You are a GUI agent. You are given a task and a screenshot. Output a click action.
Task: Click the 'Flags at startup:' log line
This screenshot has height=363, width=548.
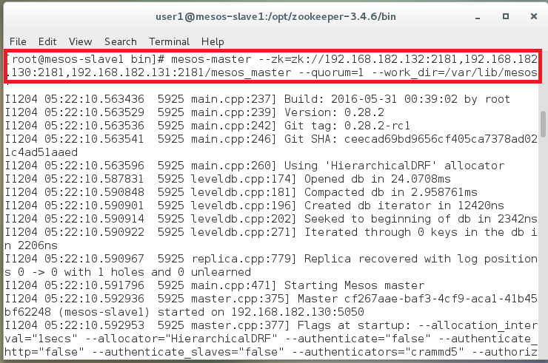click(x=271, y=325)
